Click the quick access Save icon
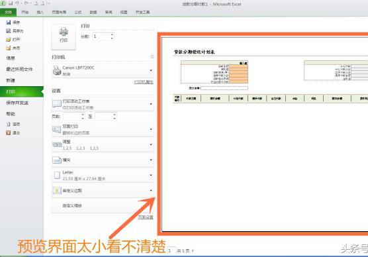Image resolution: width=368 pixels, height=257 pixels. [x=11, y=3]
